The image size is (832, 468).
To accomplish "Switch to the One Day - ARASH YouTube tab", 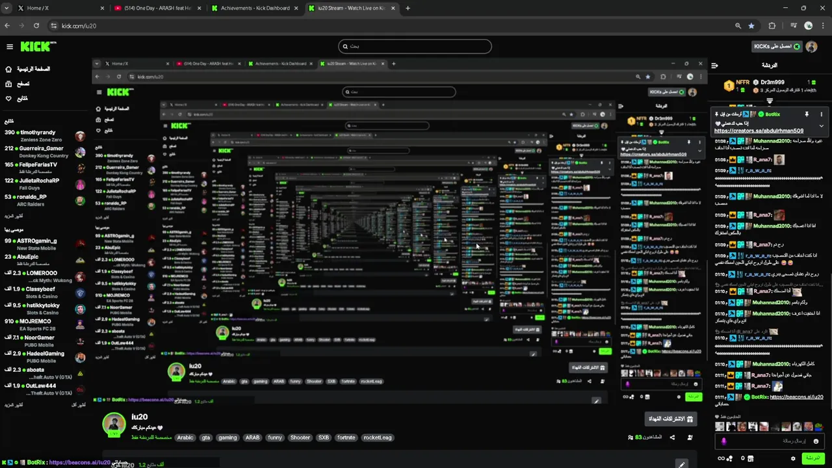I will pos(156,8).
